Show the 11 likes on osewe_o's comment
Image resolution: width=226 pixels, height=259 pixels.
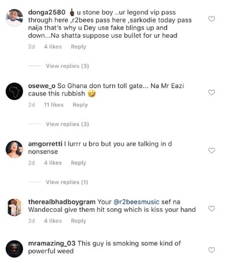[54, 105]
